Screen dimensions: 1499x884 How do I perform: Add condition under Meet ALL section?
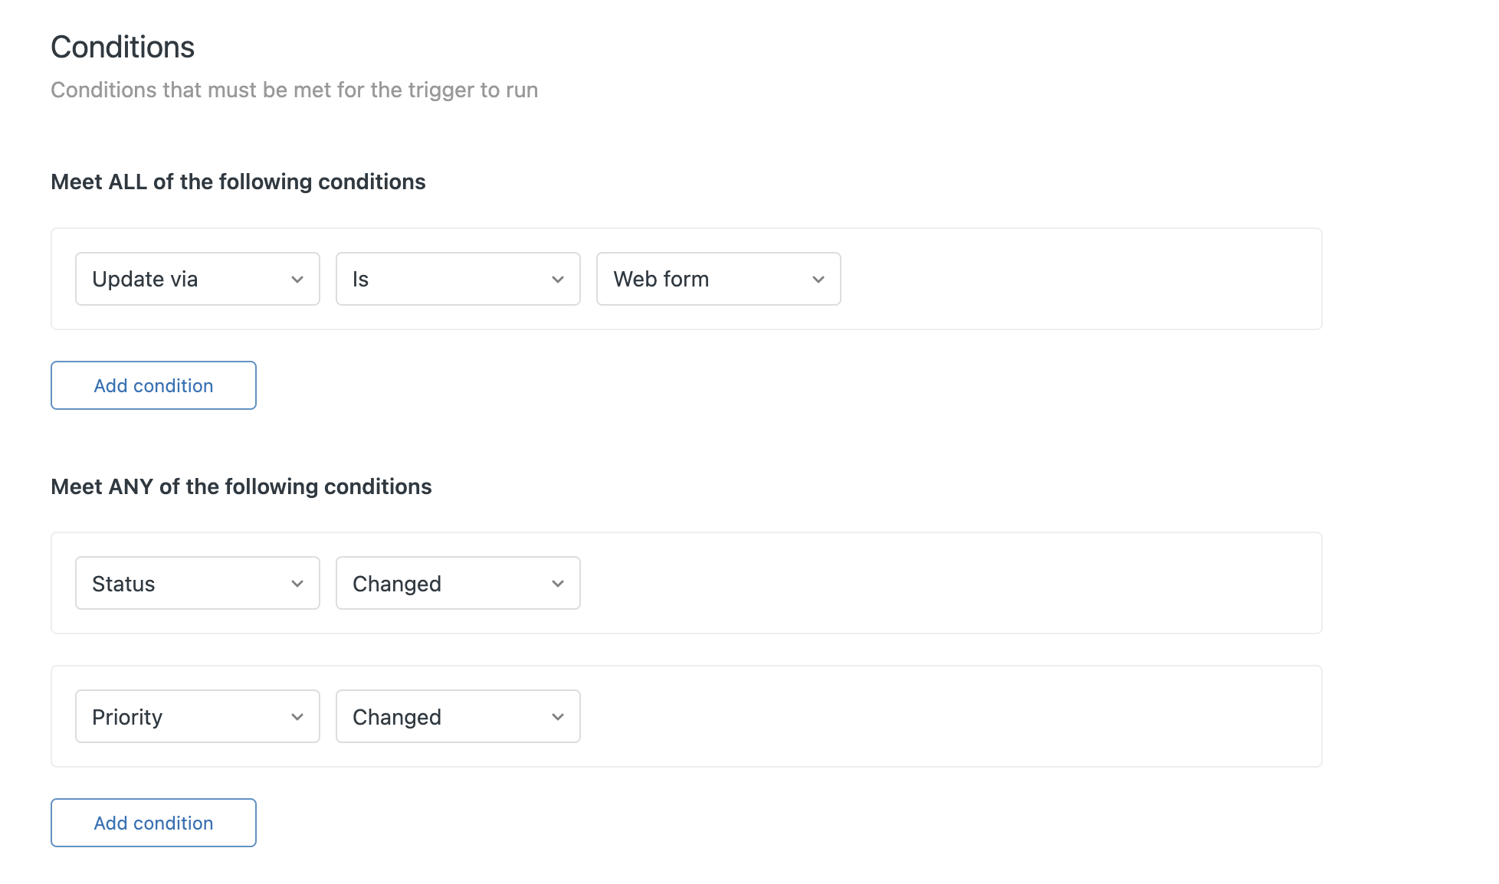coord(153,385)
